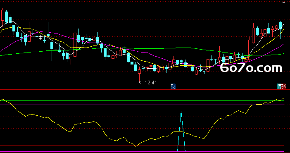
Task: Click the magenta horizontal upper indicator line
Action: tap(142, 105)
